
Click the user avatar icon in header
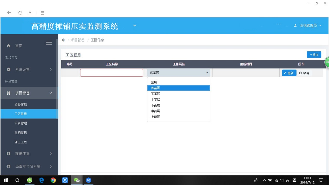click(x=295, y=25)
